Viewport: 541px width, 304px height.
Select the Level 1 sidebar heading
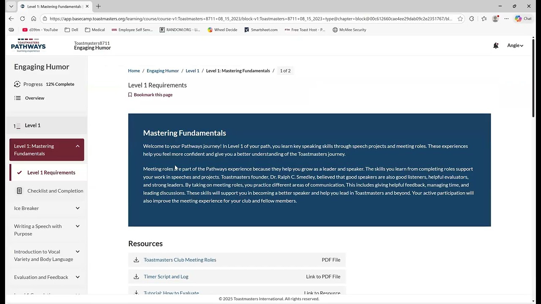pyautogui.click(x=46, y=125)
